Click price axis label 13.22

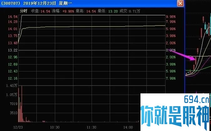click(x=13, y=50)
